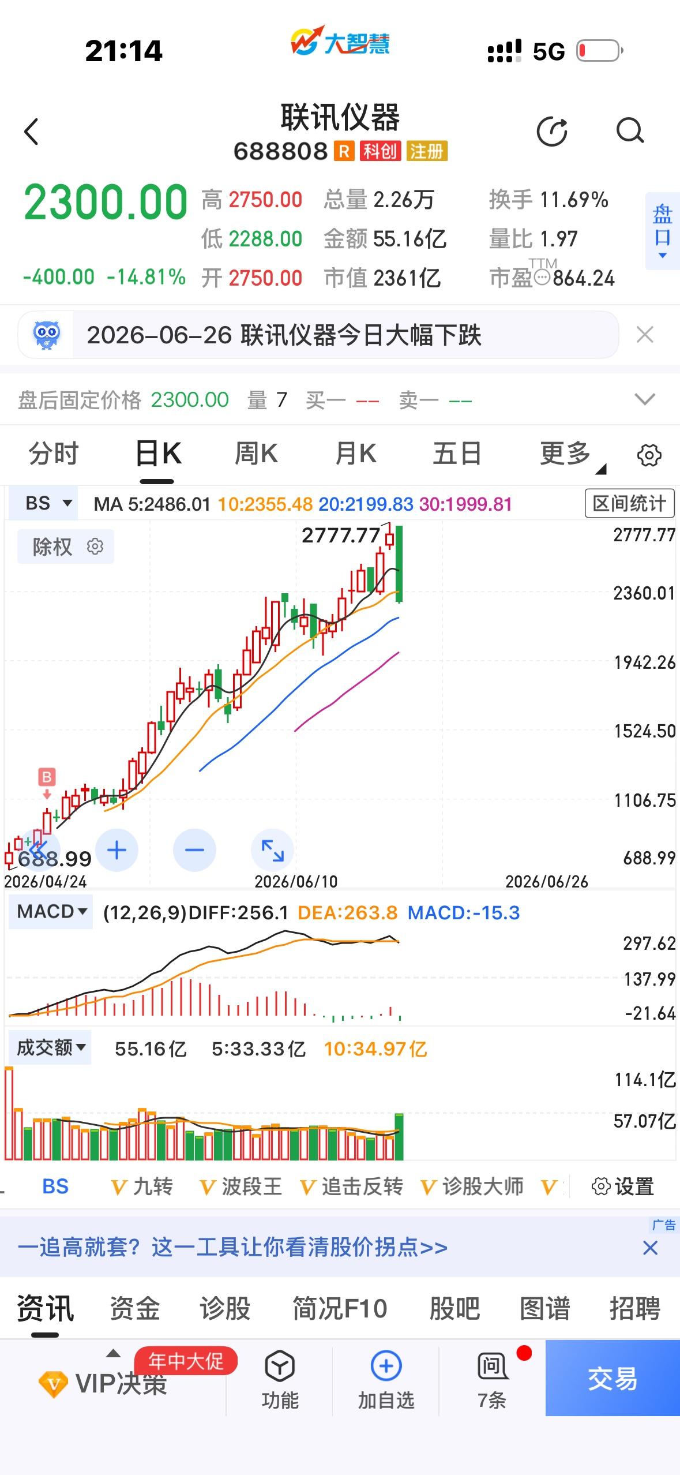The height and width of the screenshot is (1475, 680).
Task: Shift chart left with double arrow
Action: (38, 849)
